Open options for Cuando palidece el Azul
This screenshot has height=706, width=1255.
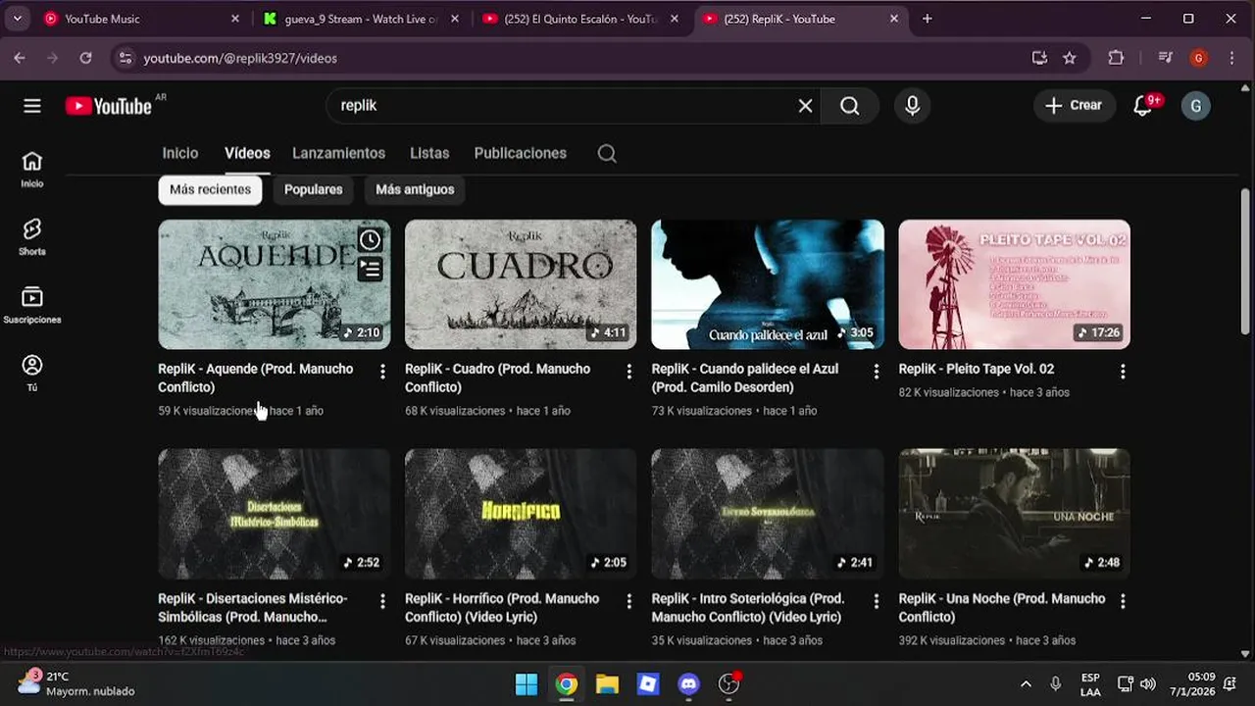tap(877, 372)
